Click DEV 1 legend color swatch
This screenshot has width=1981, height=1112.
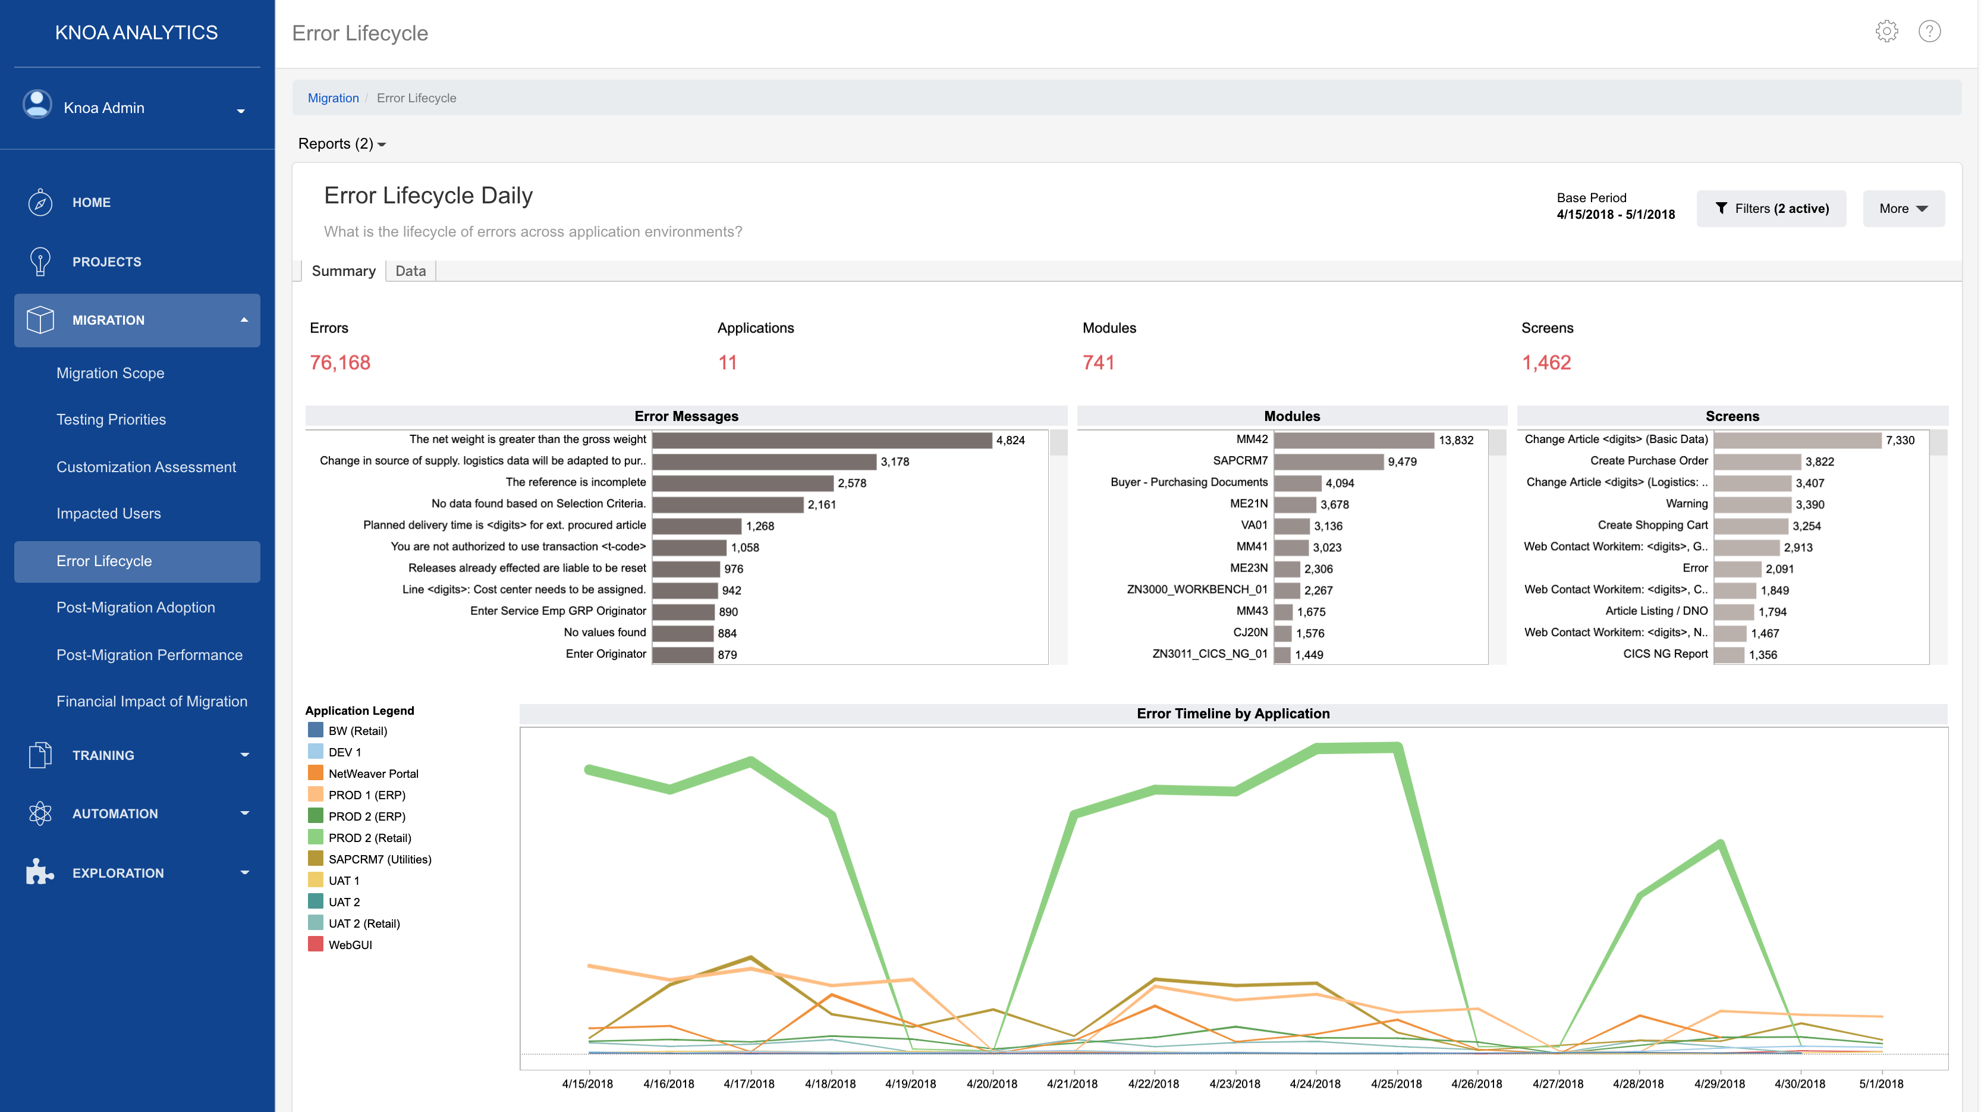coord(315,751)
